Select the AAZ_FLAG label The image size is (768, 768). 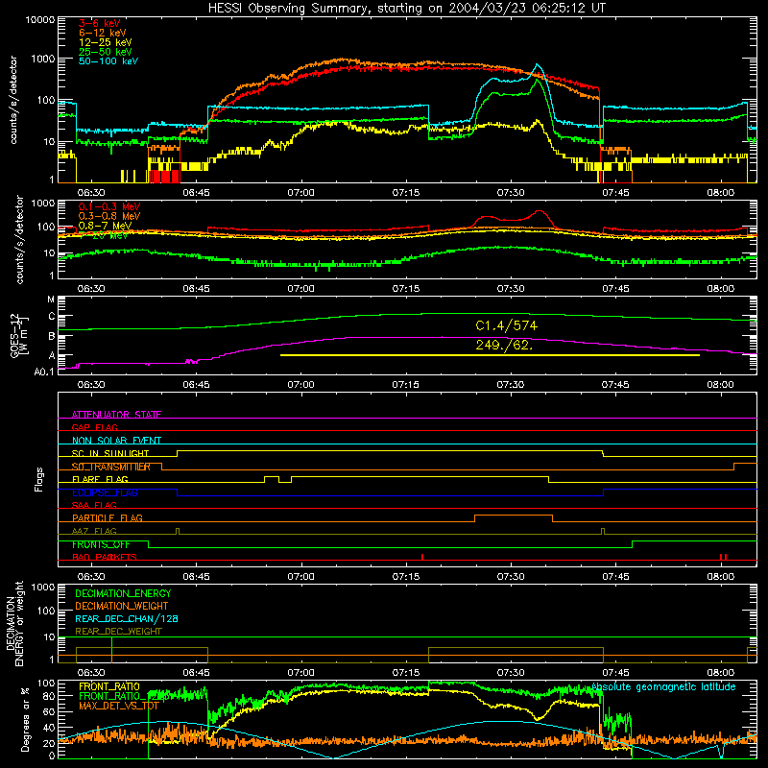[94, 531]
